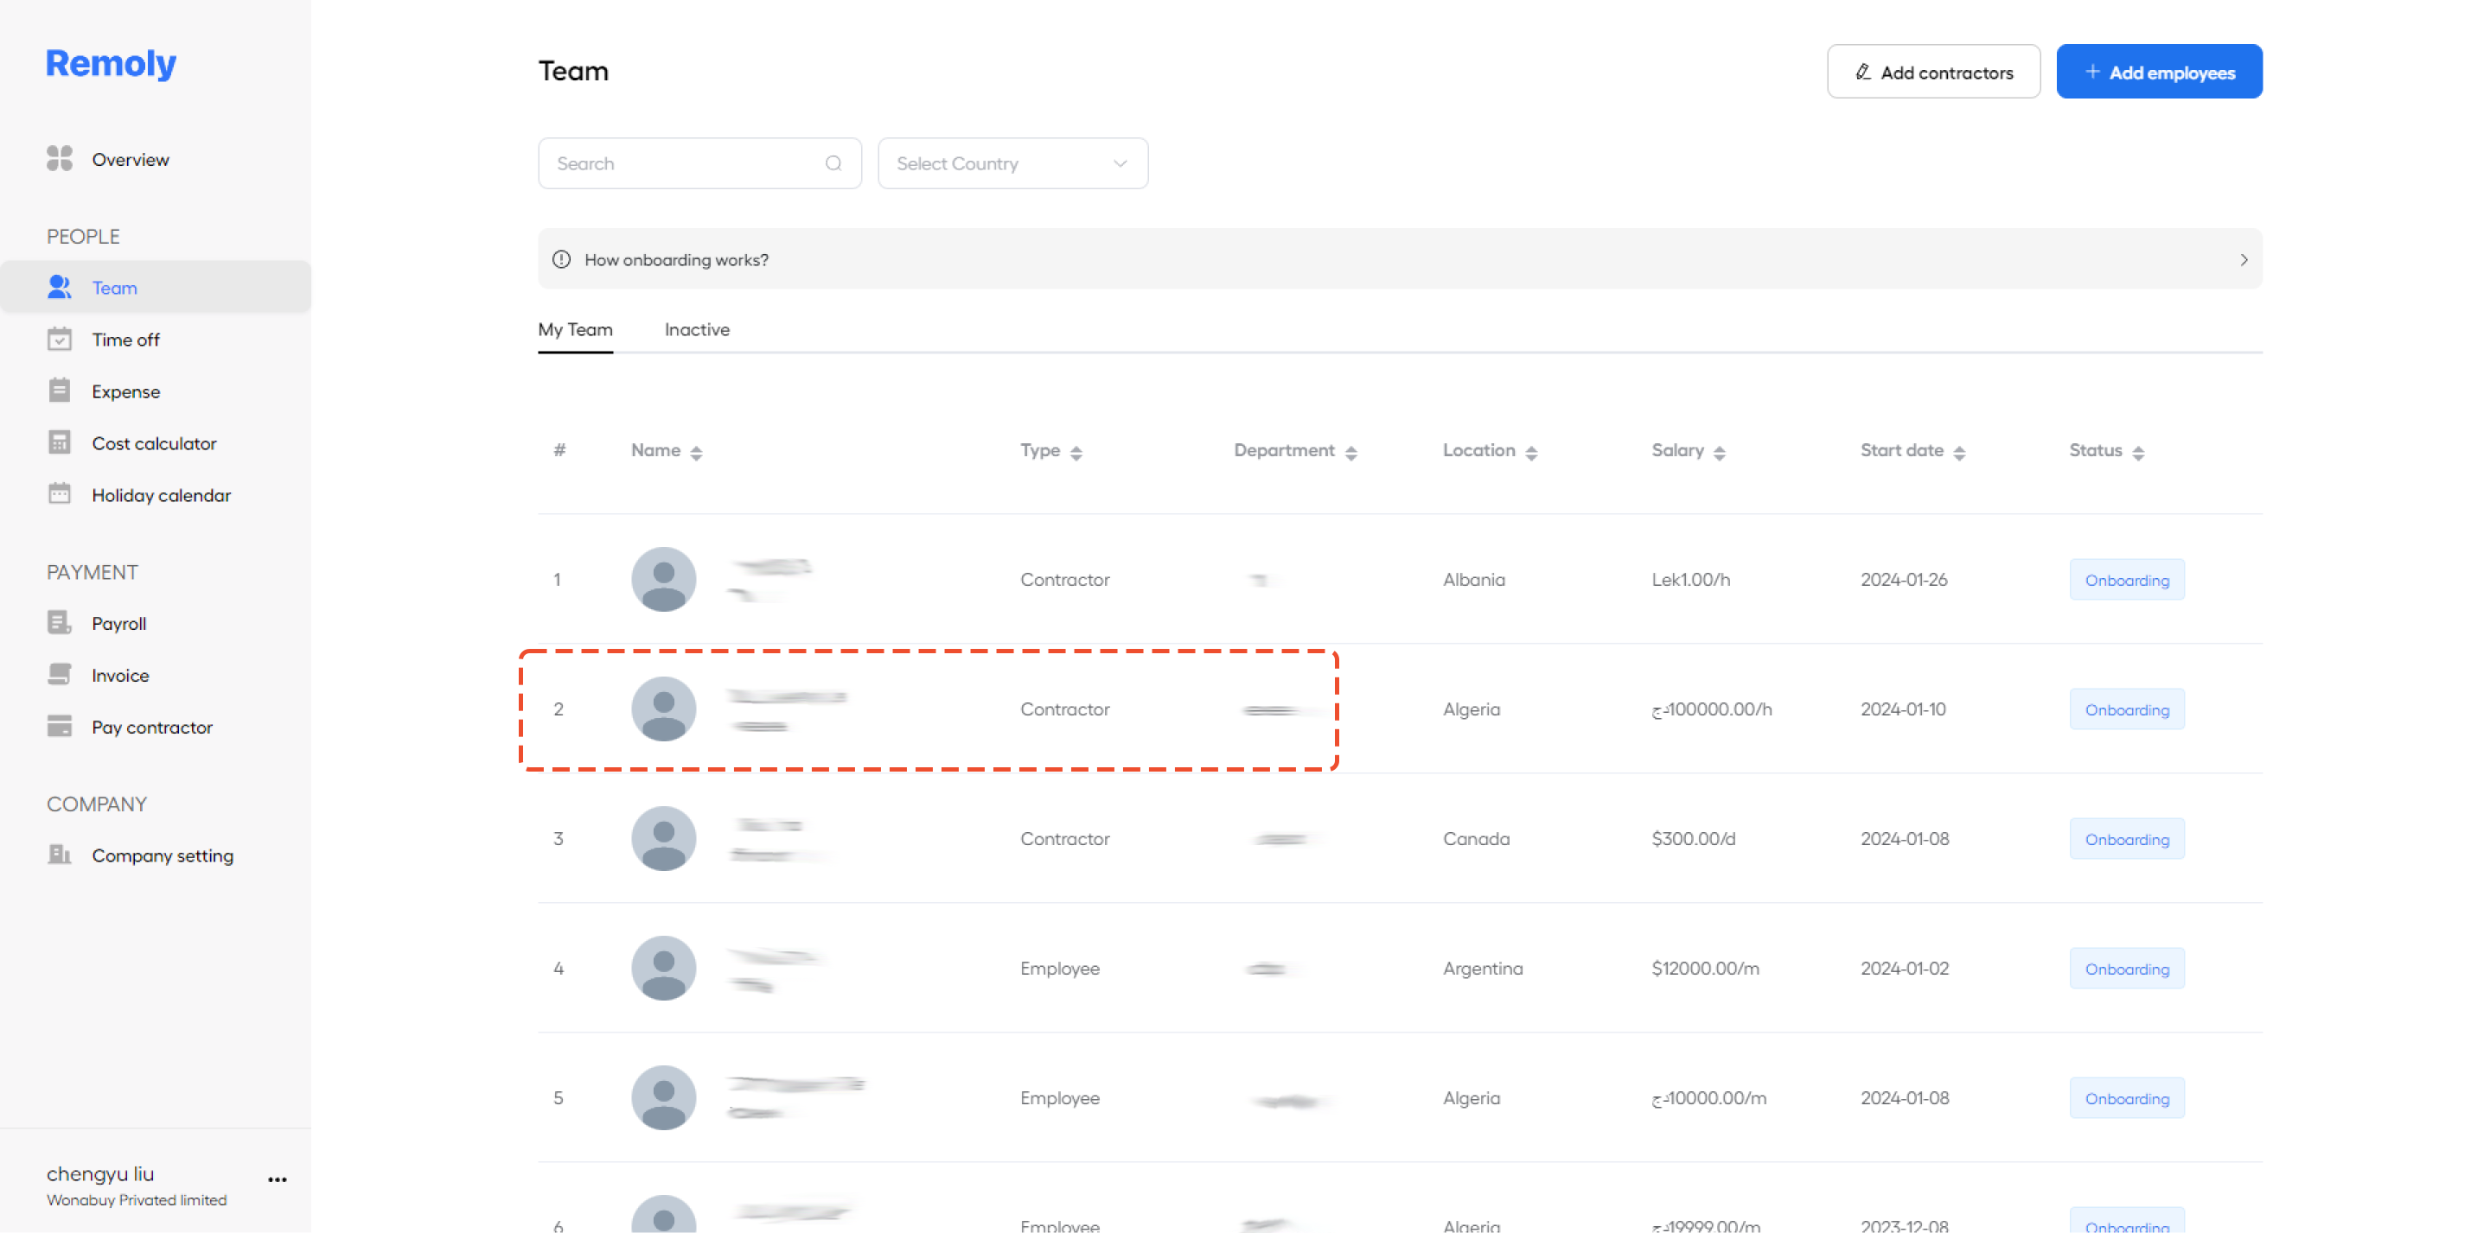Screen dimensions: 2490x1233
Task: Click the Argentina location cell
Action: [x=1482, y=969]
